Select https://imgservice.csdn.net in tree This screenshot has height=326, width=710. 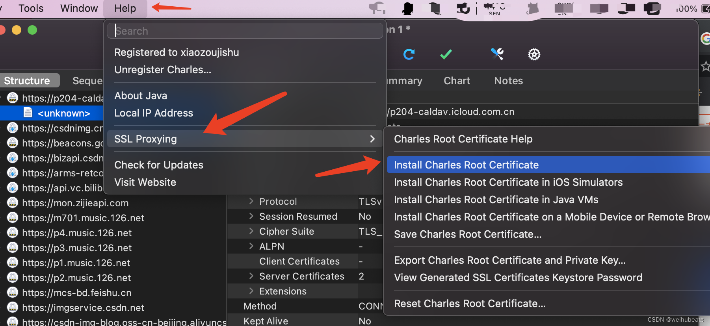click(83, 307)
